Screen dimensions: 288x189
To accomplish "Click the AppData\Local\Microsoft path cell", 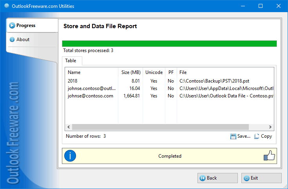I will click(x=226, y=88).
